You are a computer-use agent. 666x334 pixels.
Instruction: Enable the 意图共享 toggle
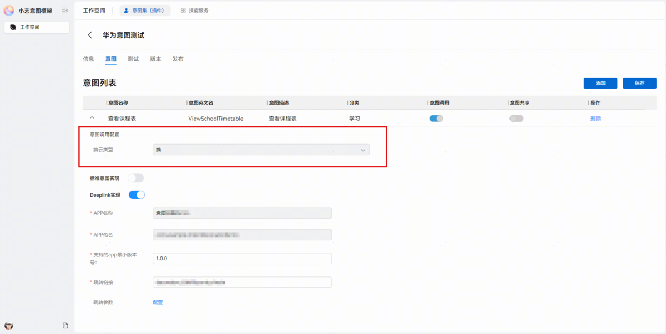click(516, 119)
